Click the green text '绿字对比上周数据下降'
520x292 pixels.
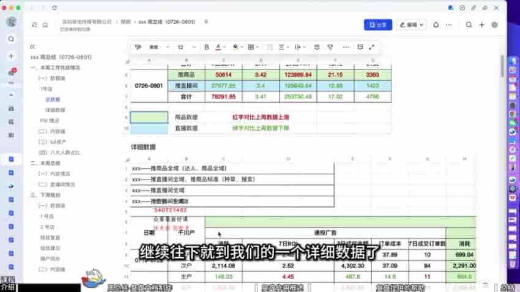tap(261, 128)
